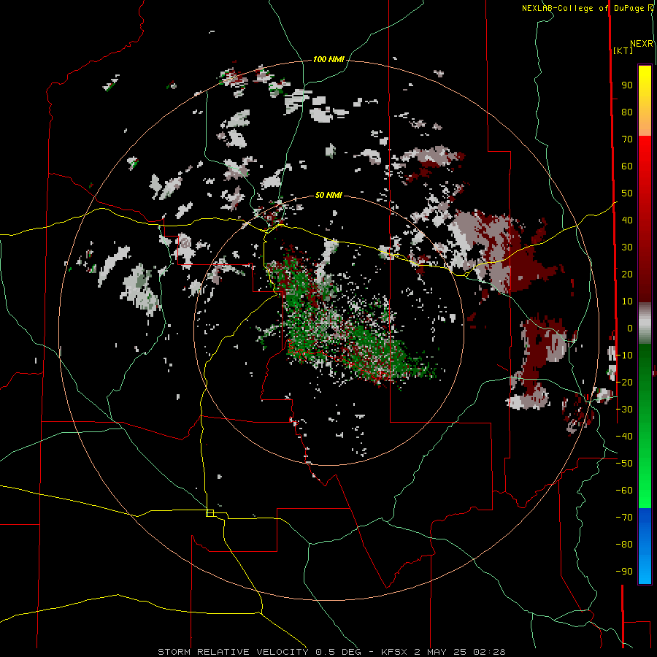The height and width of the screenshot is (657, 657).
Task: Click the positive 70 value on the velocity scale
Action: pyautogui.click(x=627, y=139)
